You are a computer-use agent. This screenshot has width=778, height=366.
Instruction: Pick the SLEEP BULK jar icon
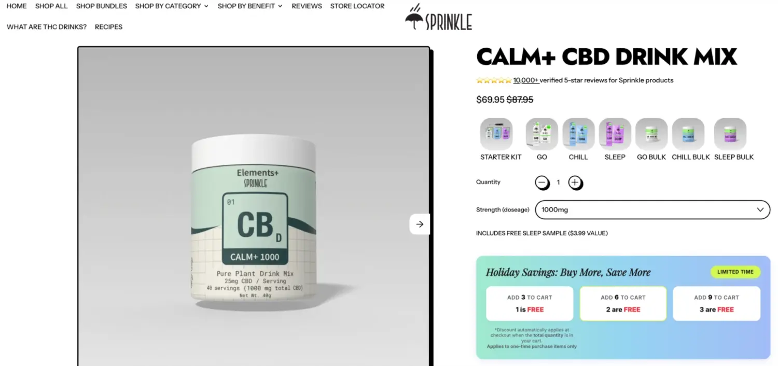[730, 134]
